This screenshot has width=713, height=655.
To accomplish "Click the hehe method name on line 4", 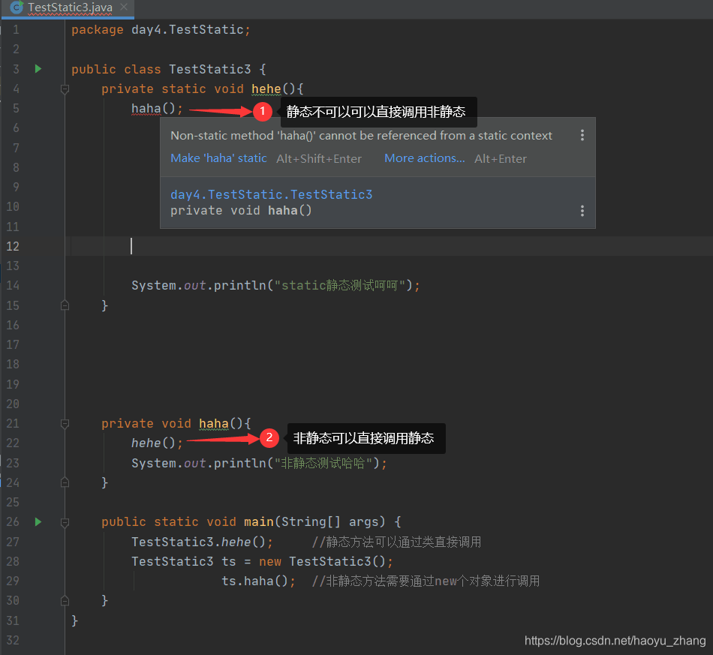I will (266, 89).
